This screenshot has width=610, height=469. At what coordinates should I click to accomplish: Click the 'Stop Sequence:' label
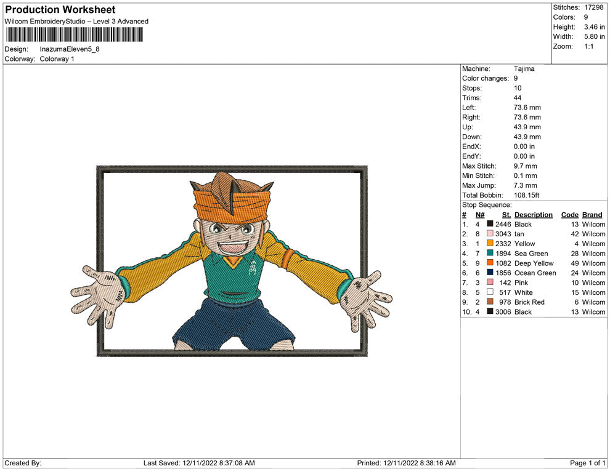(x=487, y=205)
